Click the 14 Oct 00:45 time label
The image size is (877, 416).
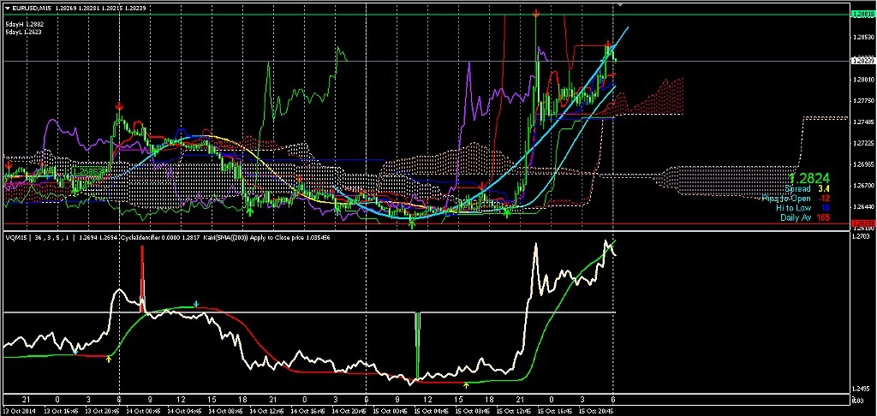click(x=142, y=410)
